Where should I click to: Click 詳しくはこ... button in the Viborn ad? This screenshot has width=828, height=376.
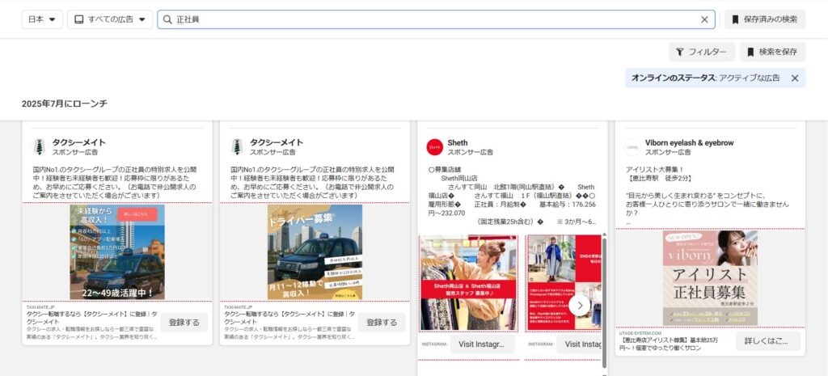768,341
